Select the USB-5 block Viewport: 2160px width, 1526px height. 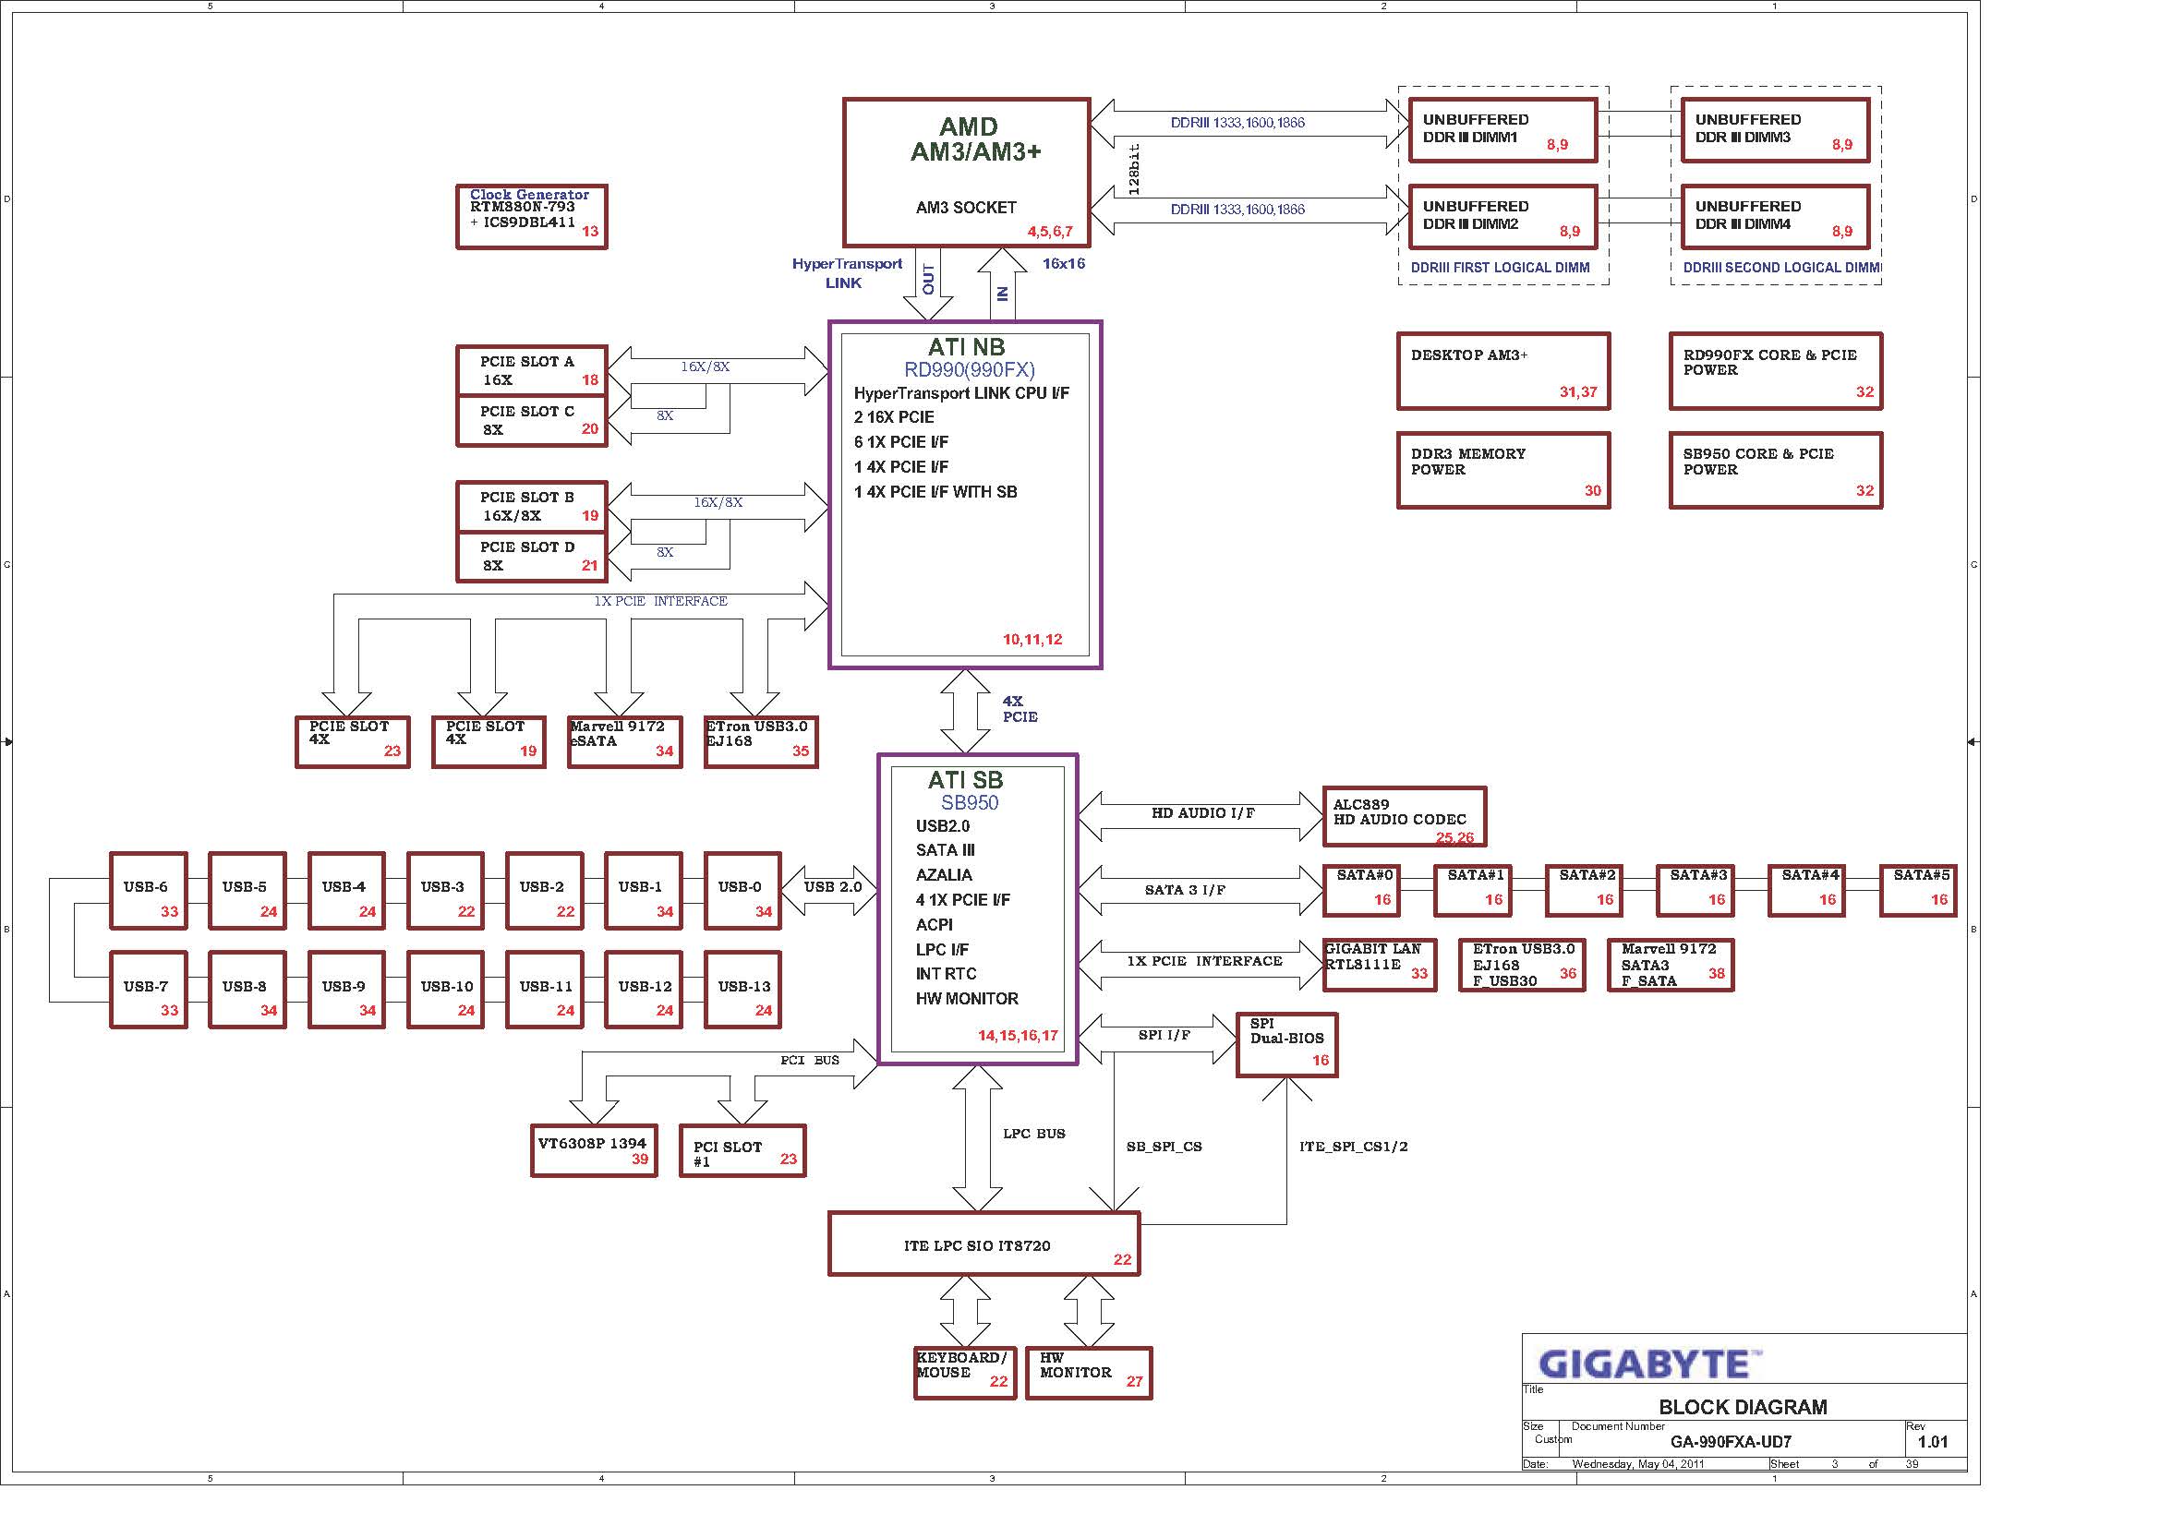click(247, 891)
